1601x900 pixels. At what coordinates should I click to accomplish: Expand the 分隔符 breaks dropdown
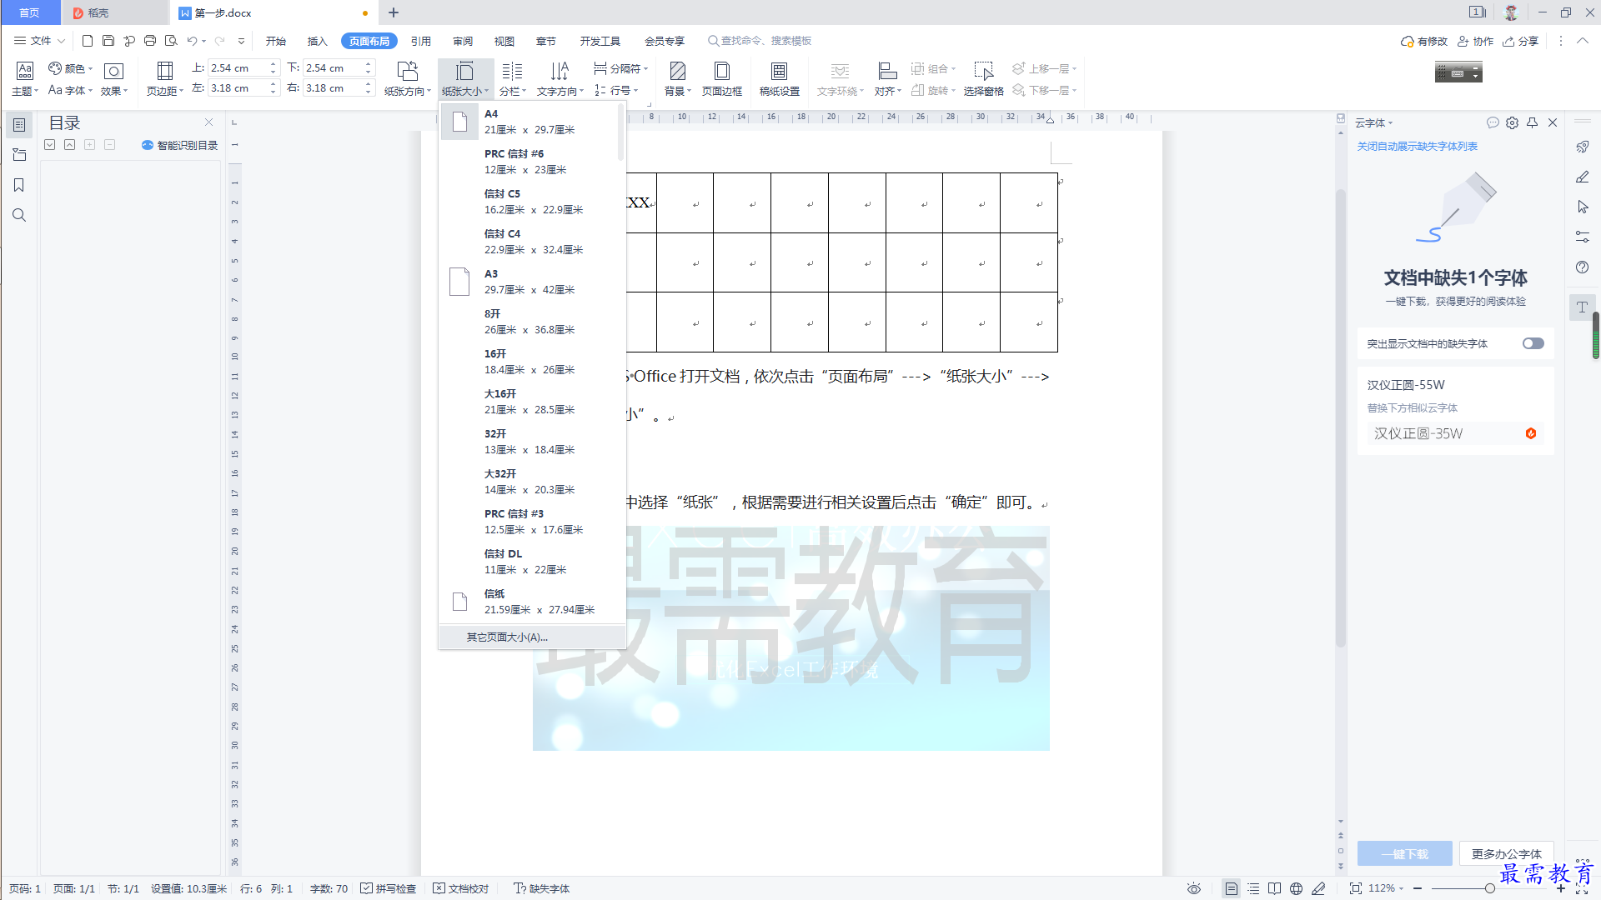pos(621,68)
